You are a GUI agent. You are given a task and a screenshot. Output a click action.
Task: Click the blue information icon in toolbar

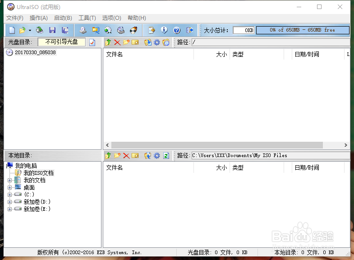pyautogui.click(x=164, y=30)
